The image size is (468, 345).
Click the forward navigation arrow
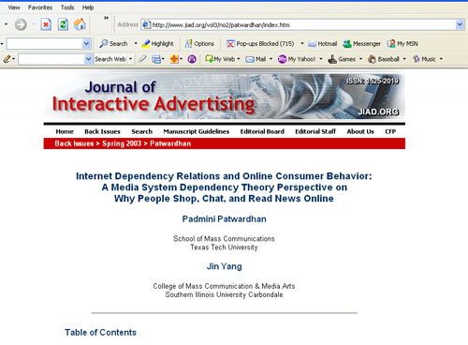click(21, 24)
